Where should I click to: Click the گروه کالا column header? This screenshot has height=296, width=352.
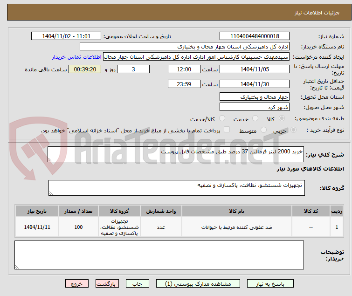click(x=119, y=211)
